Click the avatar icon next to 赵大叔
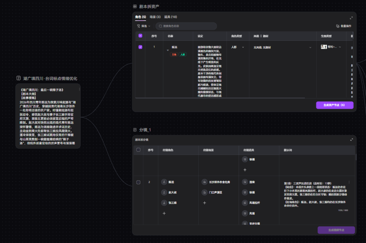This screenshot has height=243, width=366. tap(164, 193)
